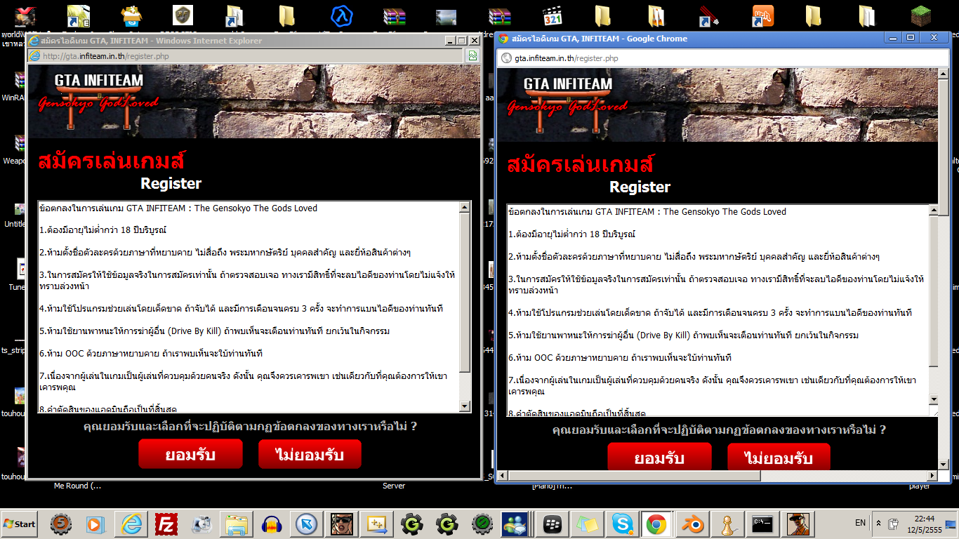Screen dimensions: 959x539
Task: Select the Minecraft block desktop icon
Action: (x=921, y=15)
